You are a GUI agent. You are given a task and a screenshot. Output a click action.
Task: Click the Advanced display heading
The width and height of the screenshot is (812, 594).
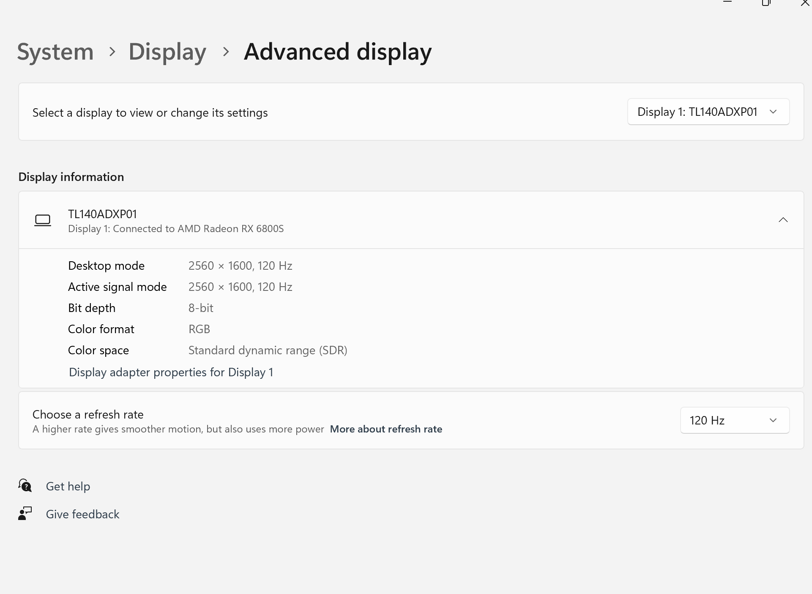[337, 52]
